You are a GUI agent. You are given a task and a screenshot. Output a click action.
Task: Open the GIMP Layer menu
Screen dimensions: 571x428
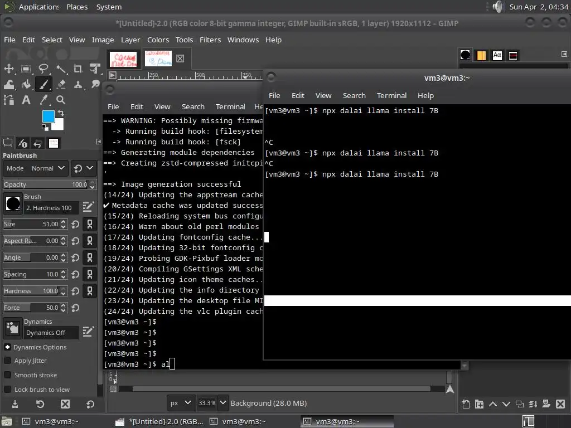(x=130, y=40)
